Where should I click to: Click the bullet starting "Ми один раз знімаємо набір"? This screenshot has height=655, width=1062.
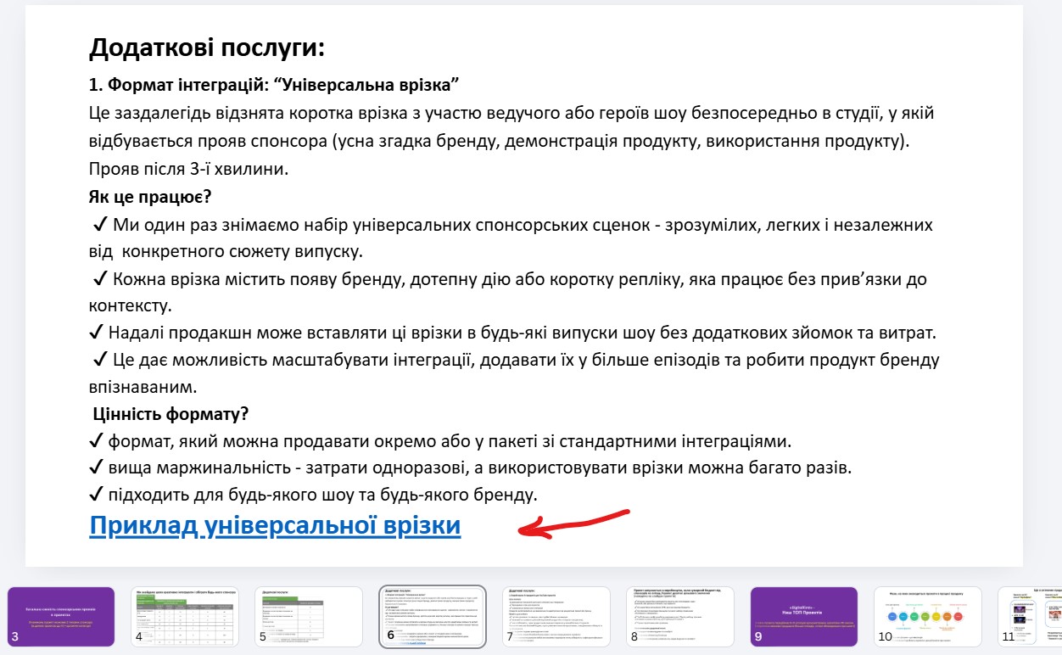tap(511, 238)
